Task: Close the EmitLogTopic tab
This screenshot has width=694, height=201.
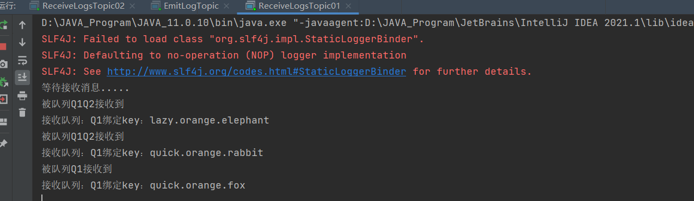Action: 228,7
